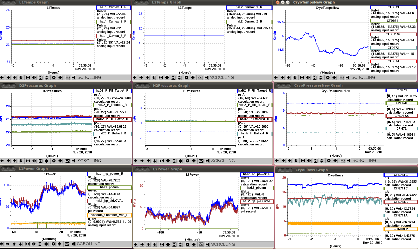The image size is (418, 249).
Task: Select the haL1_Cernox_3_R legend label
Action: point(113,36)
